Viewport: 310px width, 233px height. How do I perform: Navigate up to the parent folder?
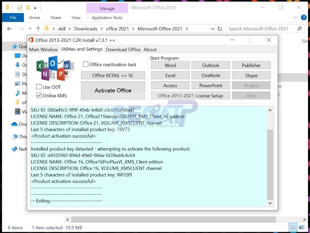point(38,29)
